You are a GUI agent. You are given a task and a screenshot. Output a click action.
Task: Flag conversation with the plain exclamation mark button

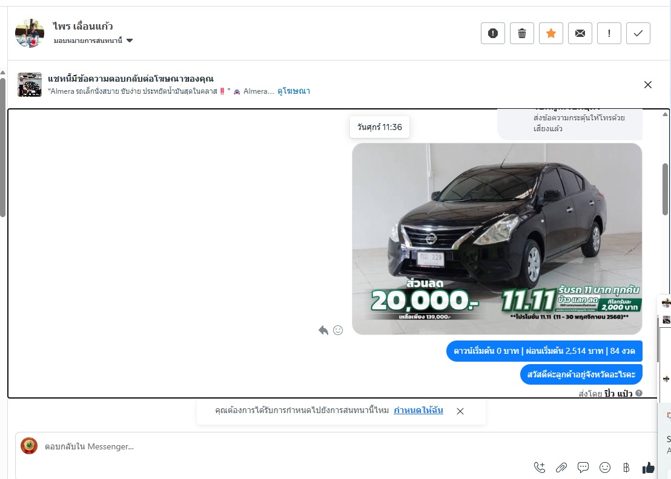(609, 33)
